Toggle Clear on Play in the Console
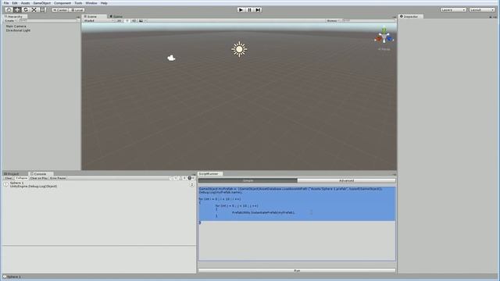Screen dimensions: 500x281 (x=38, y=178)
